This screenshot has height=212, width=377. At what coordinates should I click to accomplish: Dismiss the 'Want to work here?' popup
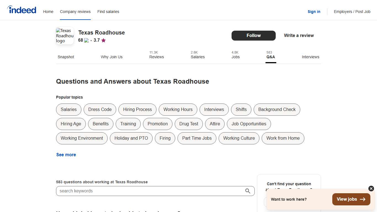pyautogui.click(x=371, y=189)
